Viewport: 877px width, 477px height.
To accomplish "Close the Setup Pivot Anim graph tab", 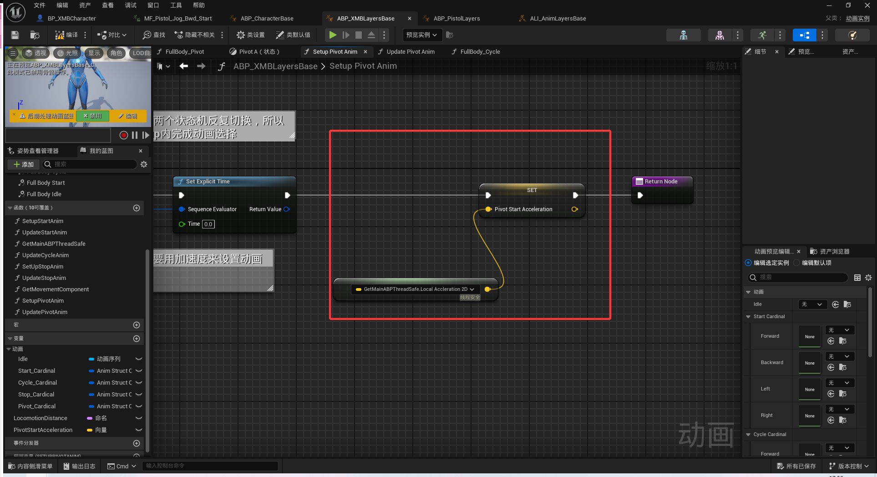I will tap(365, 52).
